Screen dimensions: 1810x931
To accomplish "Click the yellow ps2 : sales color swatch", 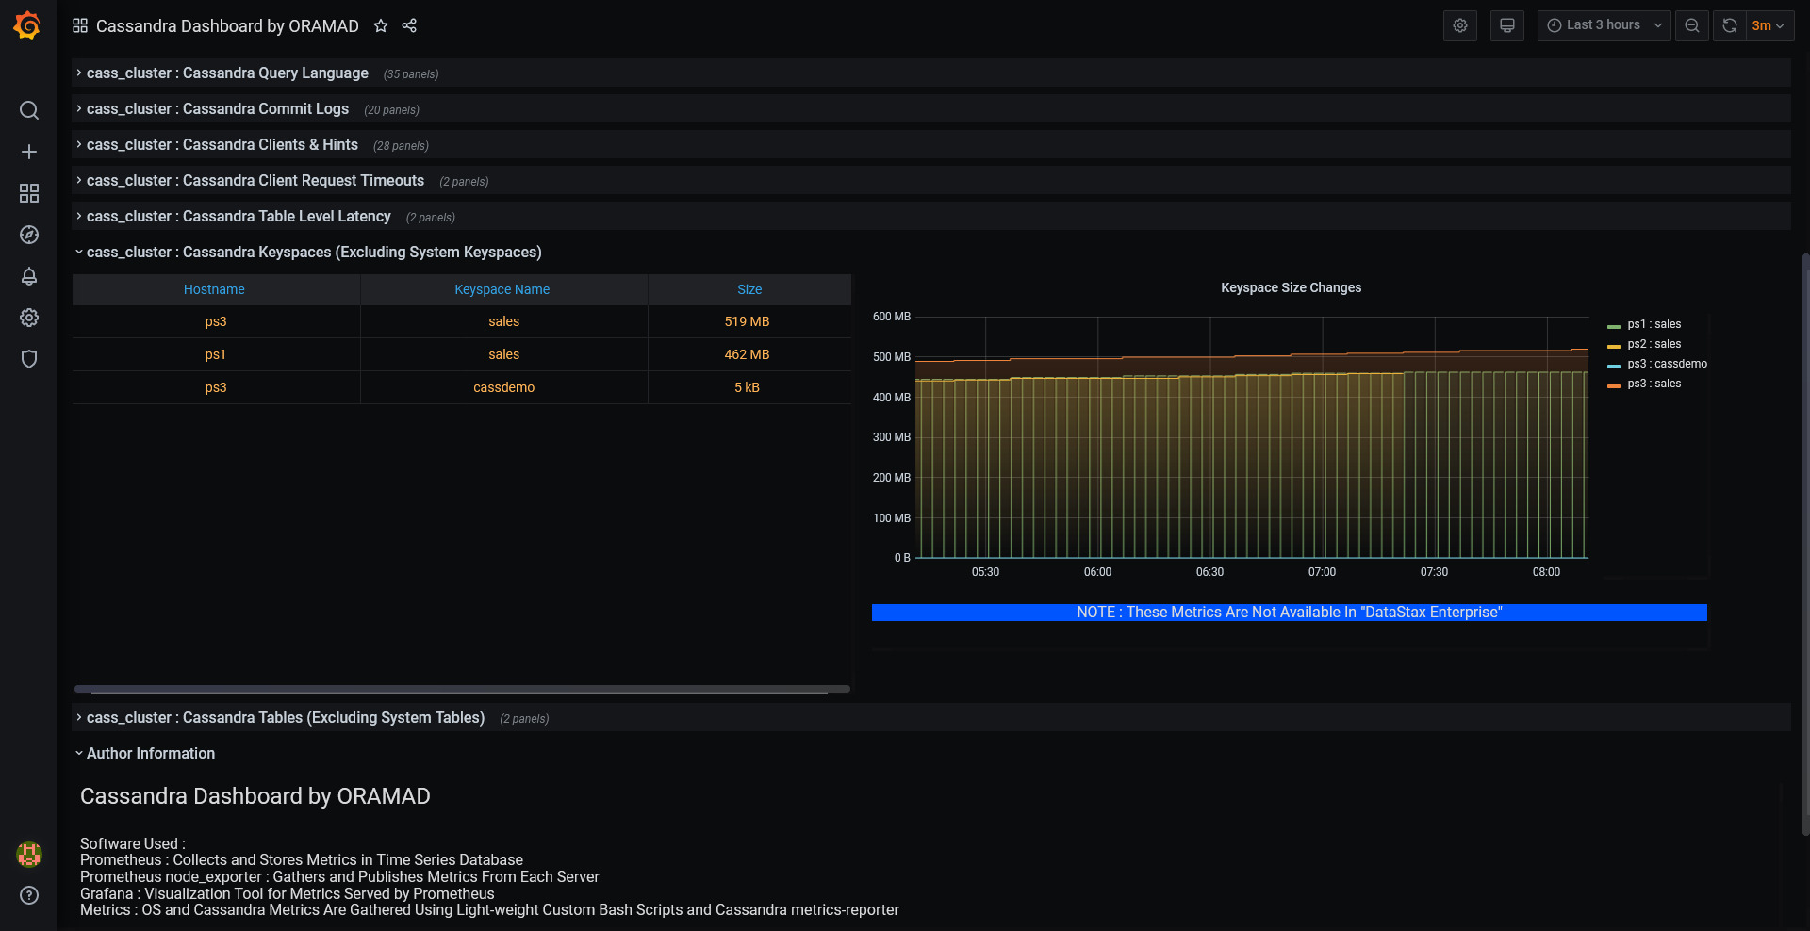I will tap(1614, 346).
